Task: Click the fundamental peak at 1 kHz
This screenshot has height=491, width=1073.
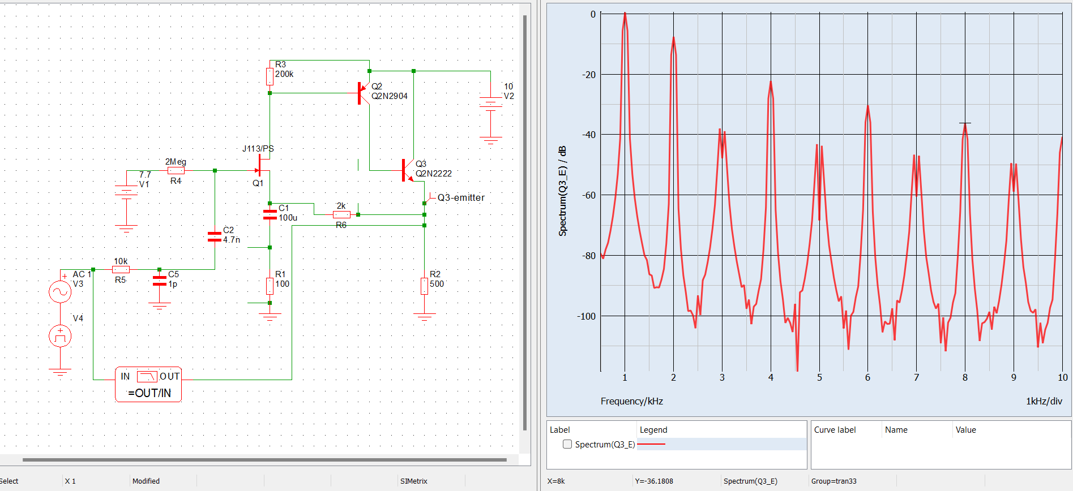Action: click(625, 15)
